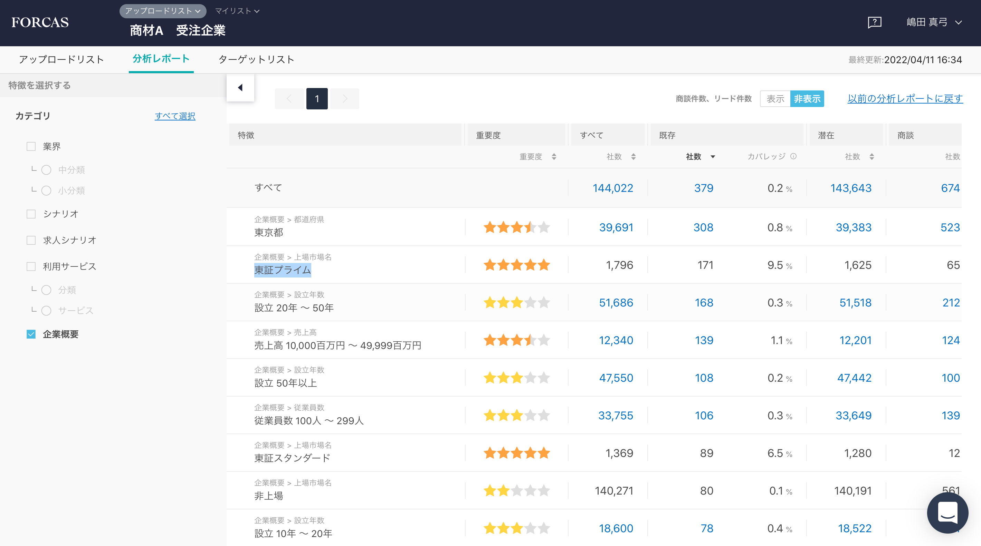Sort 潜在 社数 column arrows
The image size is (981, 546).
tap(872, 156)
